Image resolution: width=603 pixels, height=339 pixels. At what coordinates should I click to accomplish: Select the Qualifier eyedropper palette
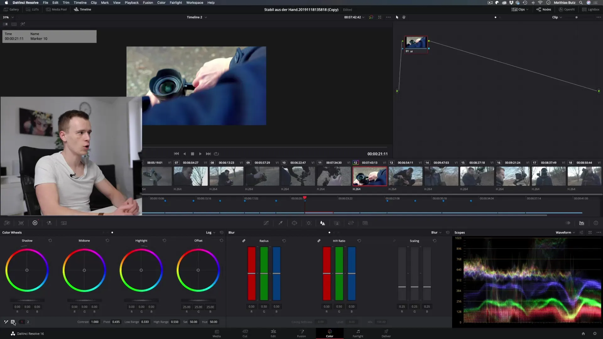(x=280, y=223)
